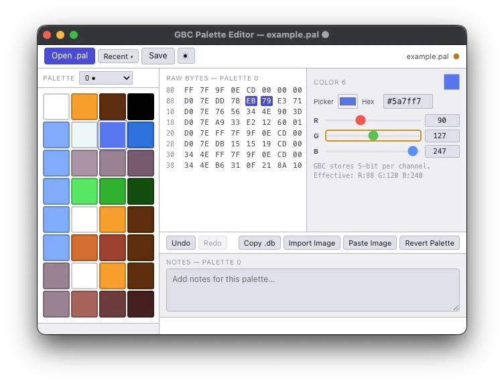Edit the R value field showing 90
This screenshot has height=384, width=504.
(442, 120)
